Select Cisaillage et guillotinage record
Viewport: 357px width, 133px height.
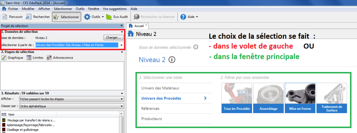point(20,129)
